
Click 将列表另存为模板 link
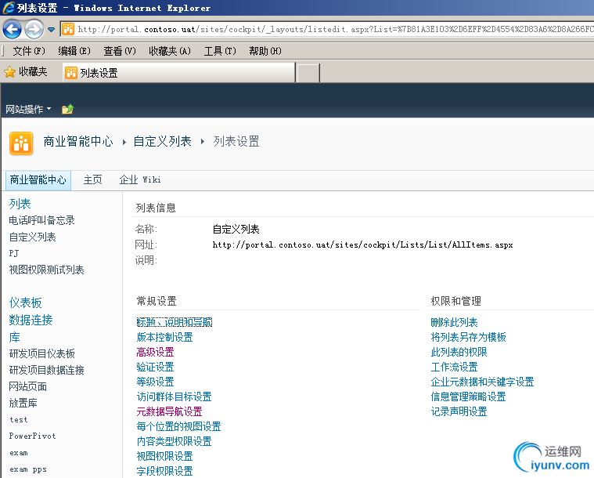tap(468, 337)
